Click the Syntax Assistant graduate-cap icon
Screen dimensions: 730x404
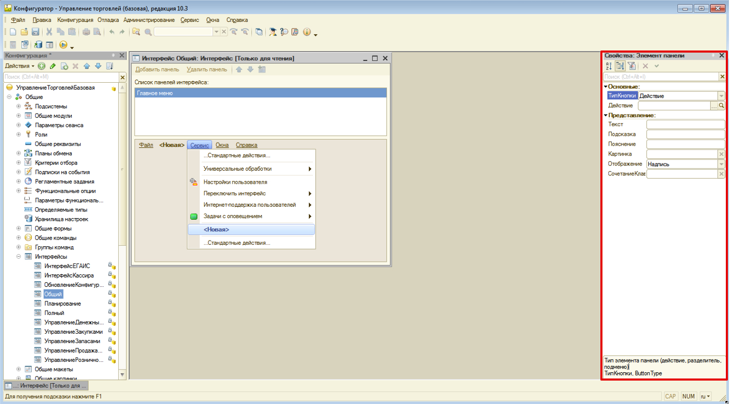pyautogui.click(x=272, y=32)
